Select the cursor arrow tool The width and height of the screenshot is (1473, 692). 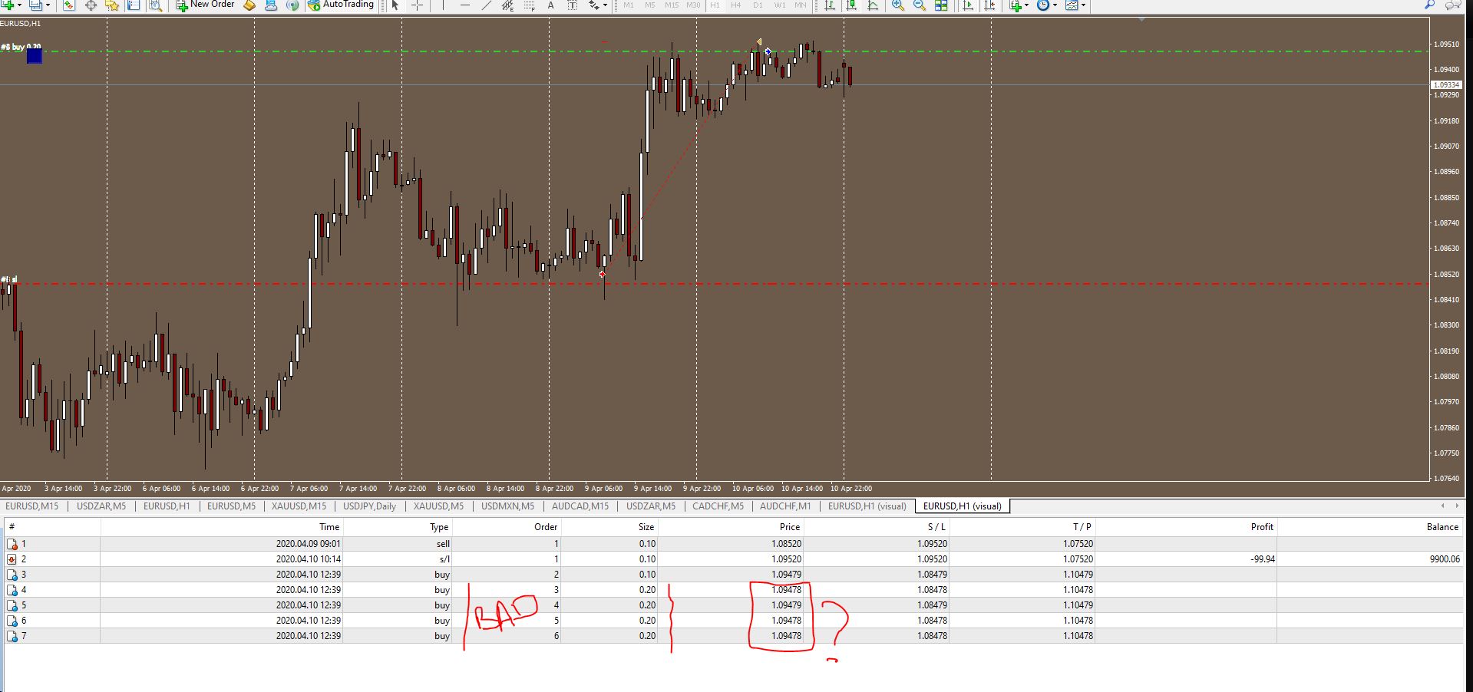[x=395, y=5]
